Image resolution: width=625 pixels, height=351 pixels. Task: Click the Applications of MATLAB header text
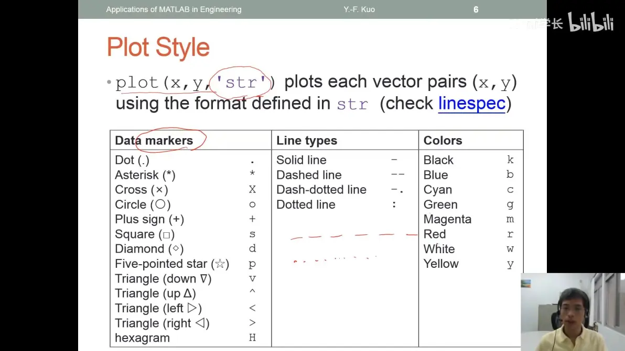[174, 9]
